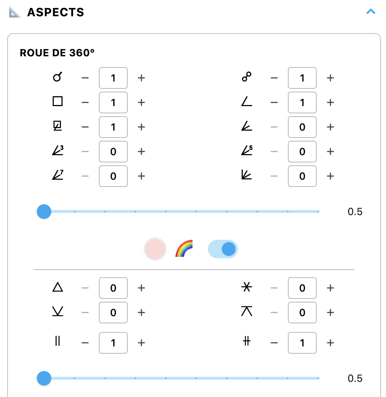
Task: Click the sextile star symbol
Action: [x=246, y=288]
